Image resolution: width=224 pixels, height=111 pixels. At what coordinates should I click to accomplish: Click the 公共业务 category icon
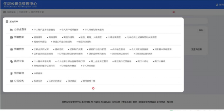(11, 81)
